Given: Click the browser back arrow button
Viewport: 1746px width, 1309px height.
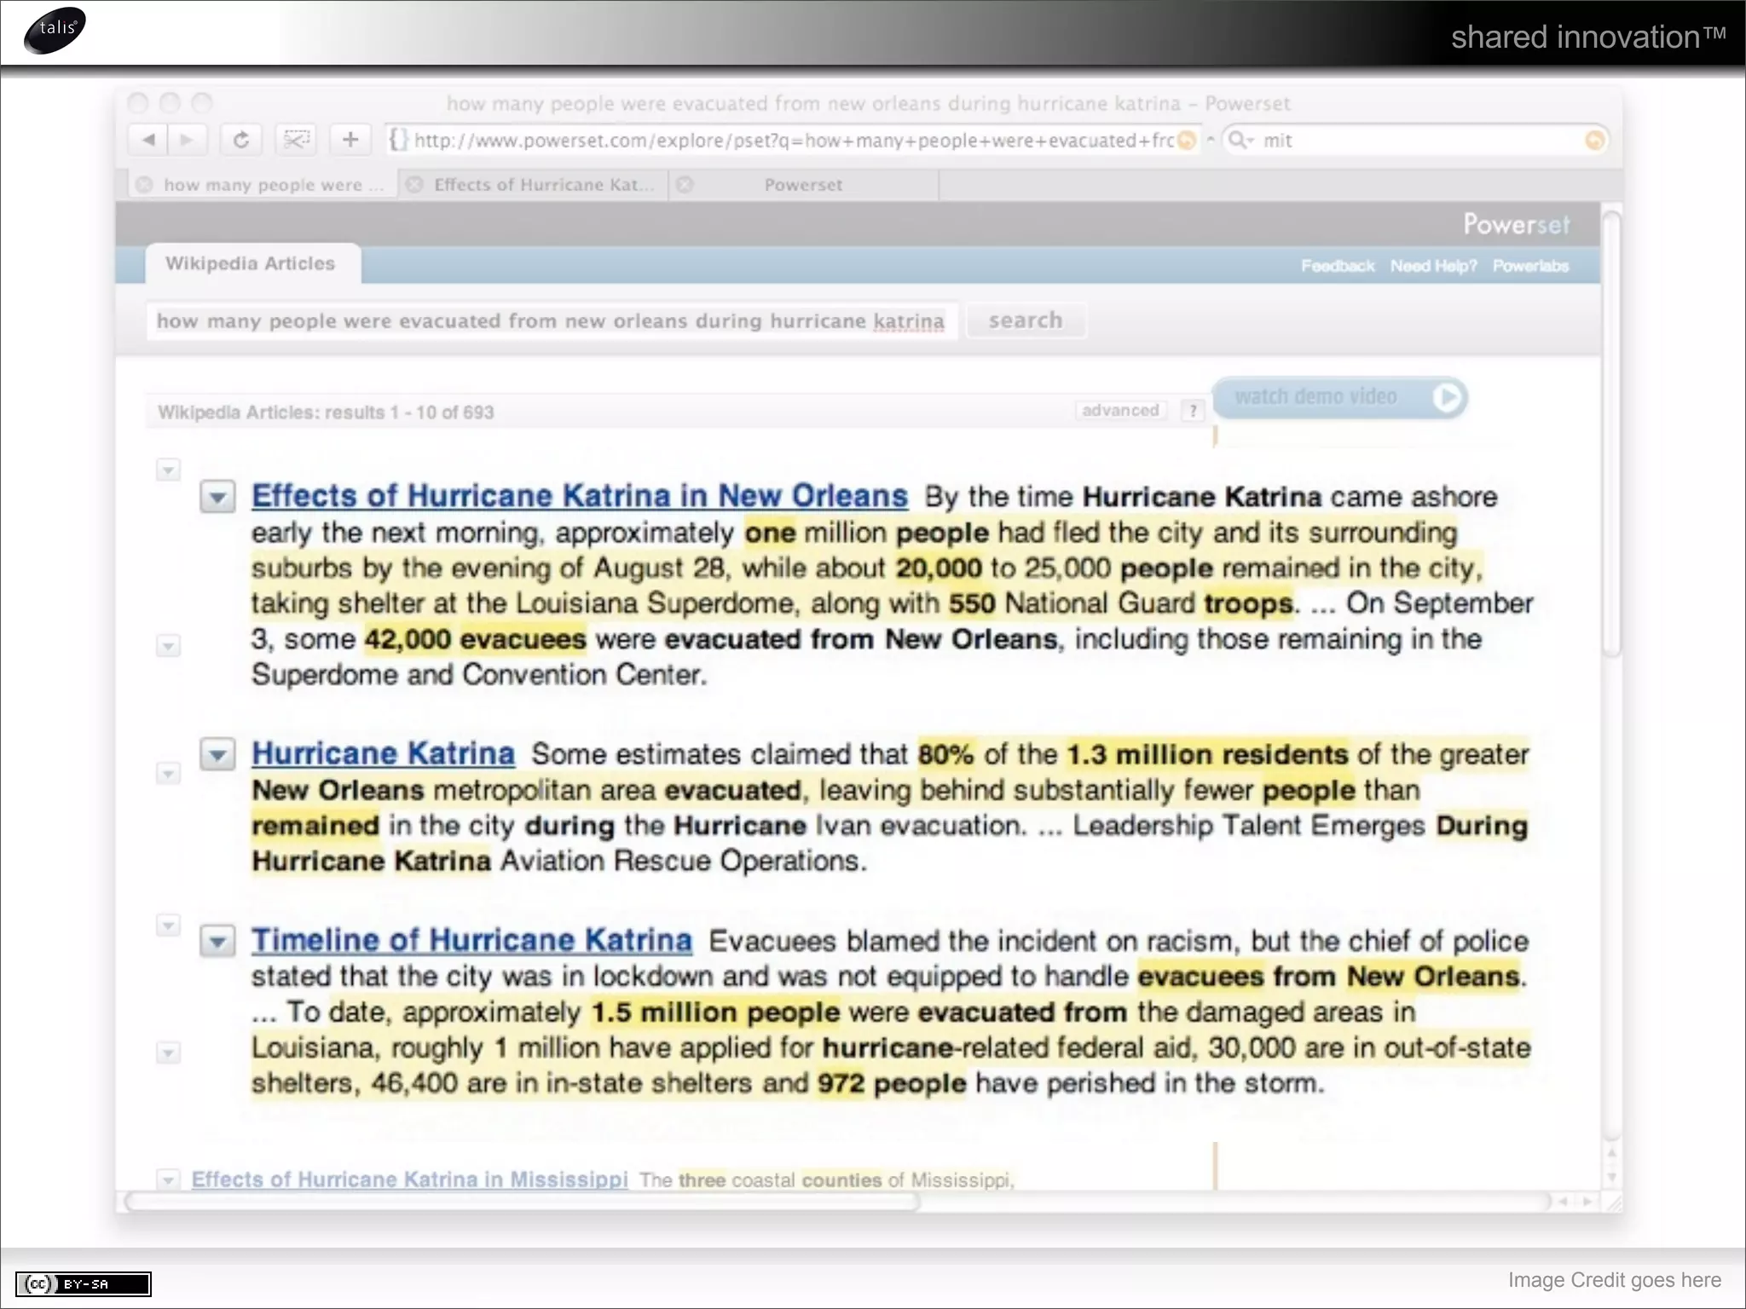Looking at the screenshot, I should 148,140.
